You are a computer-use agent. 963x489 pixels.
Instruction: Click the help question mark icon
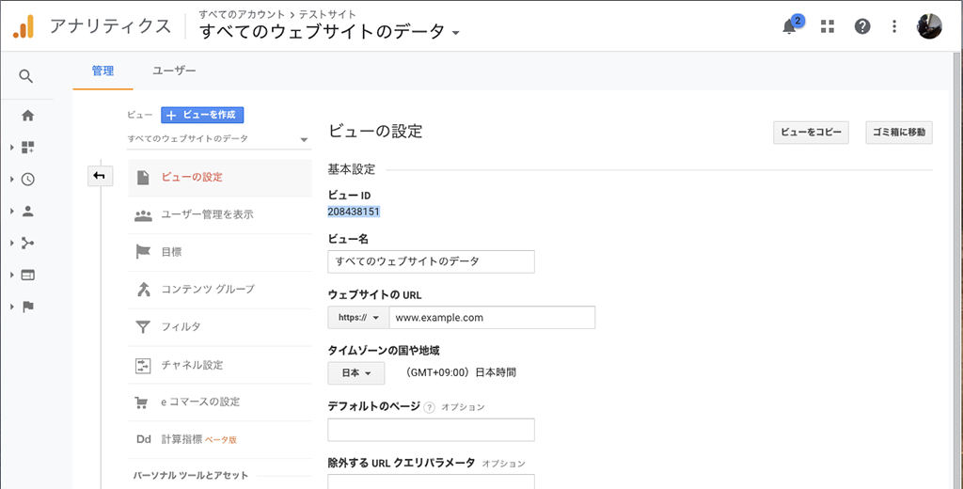[x=862, y=26]
